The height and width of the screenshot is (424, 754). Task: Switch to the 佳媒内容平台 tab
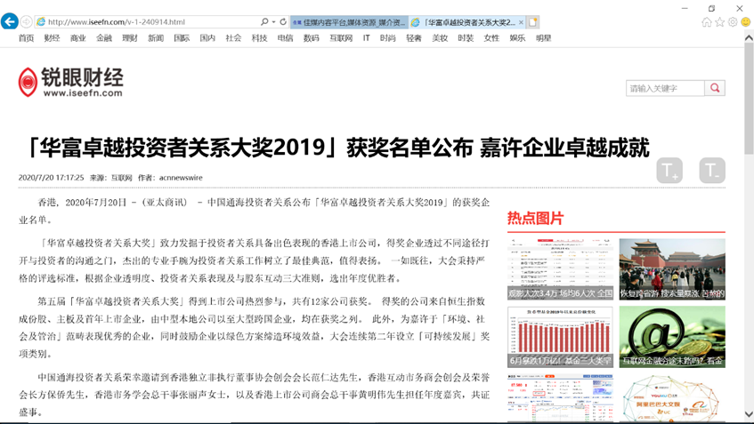point(349,22)
